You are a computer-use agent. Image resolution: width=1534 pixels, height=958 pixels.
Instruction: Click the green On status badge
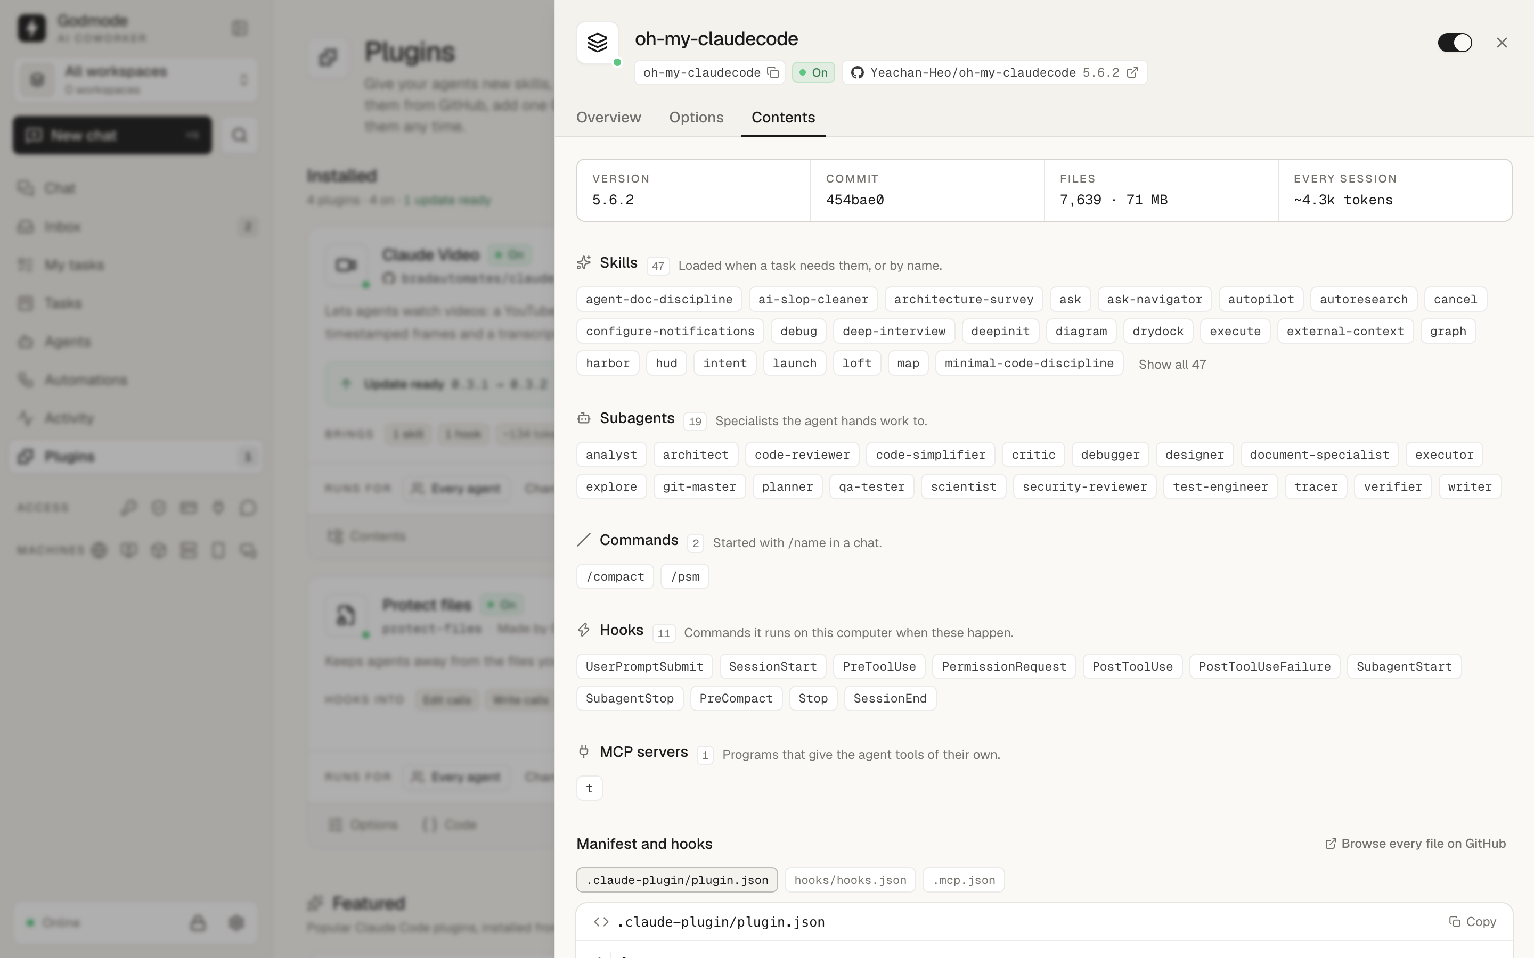pos(813,72)
